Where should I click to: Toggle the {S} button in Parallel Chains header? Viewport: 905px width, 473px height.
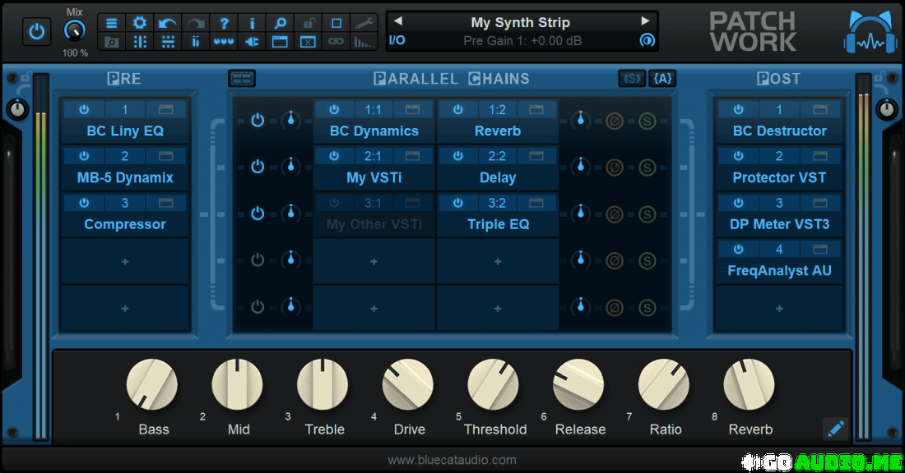pos(632,78)
